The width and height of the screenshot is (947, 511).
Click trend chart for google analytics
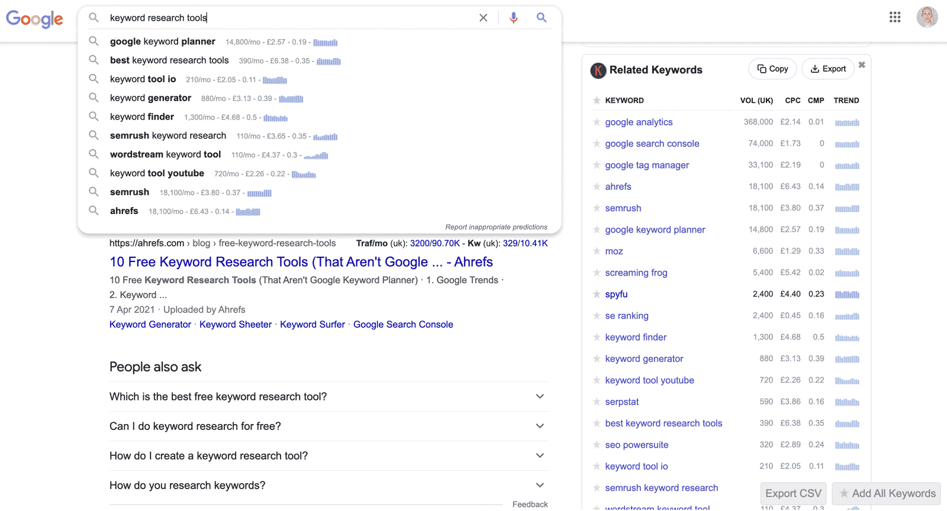(847, 122)
